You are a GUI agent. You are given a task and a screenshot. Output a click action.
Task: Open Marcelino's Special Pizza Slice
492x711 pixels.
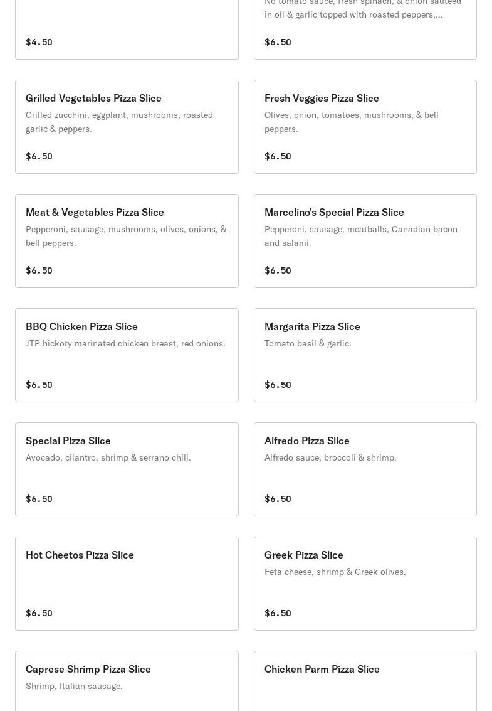pos(365,241)
